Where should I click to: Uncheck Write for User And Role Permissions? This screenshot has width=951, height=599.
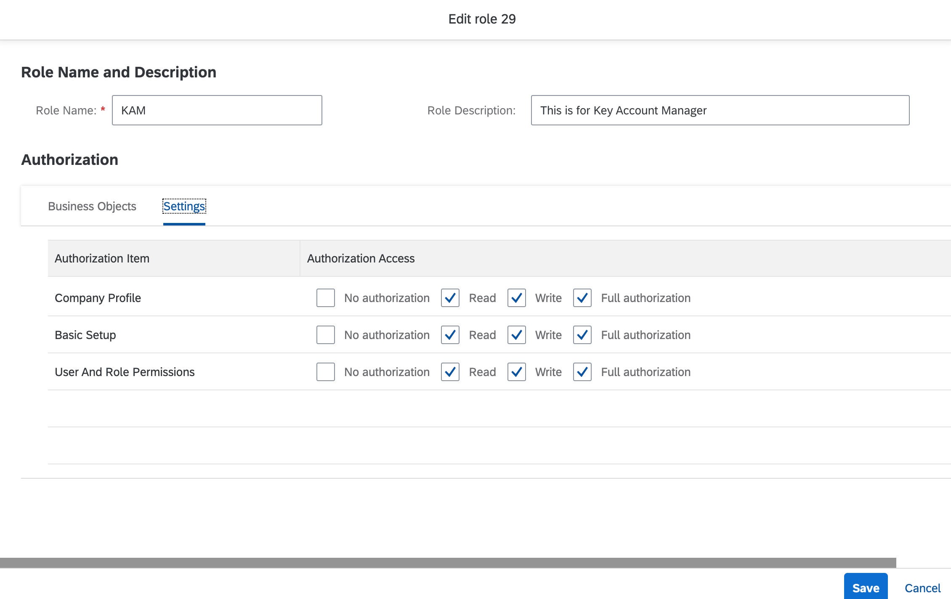516,372
